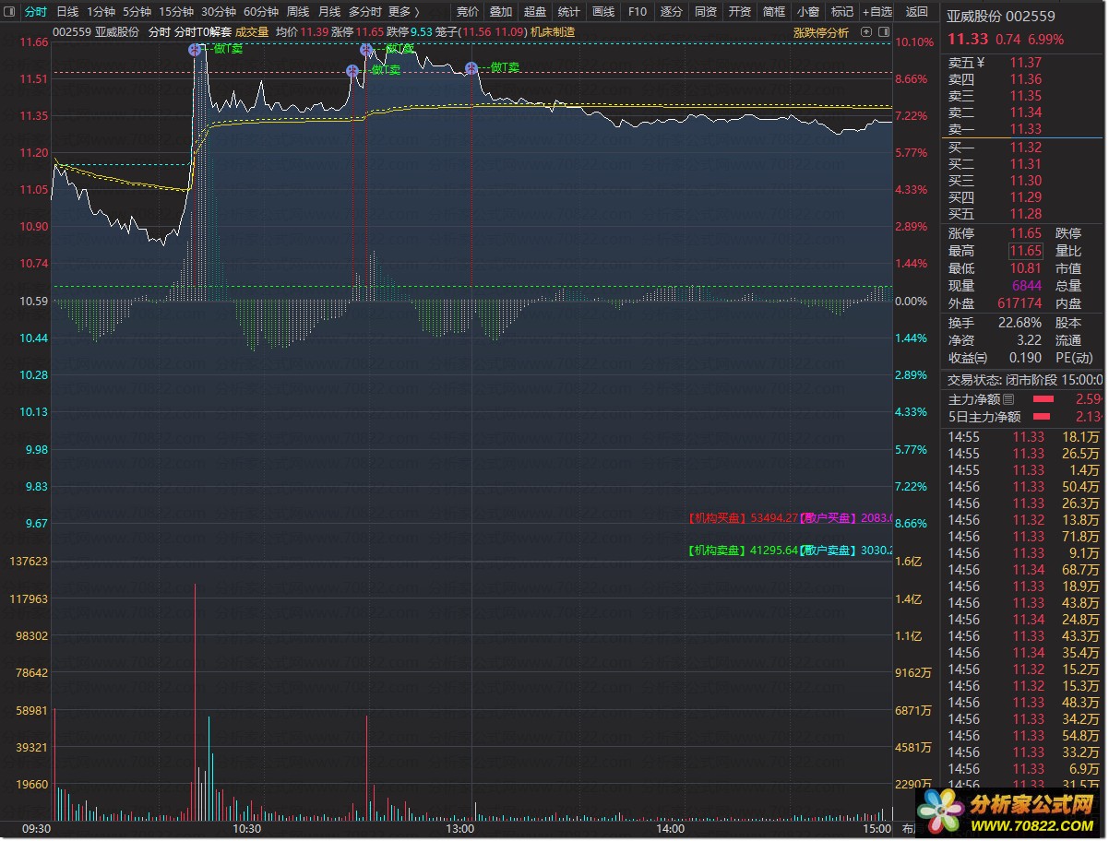This screenshot has width=1109, height=841.
Task: Click the 成交量 indicator label
Action: point(253,31)
